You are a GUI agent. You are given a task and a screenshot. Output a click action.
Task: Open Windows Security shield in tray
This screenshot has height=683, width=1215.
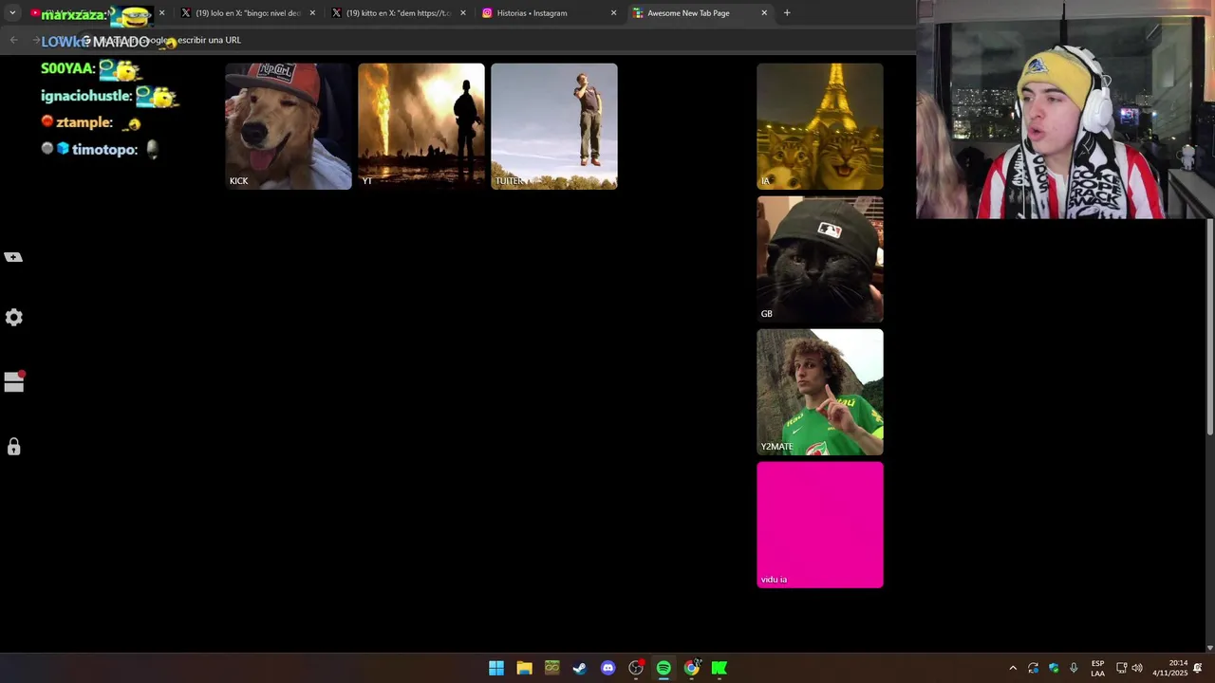pyautogui.click(x=1054, y=668)
